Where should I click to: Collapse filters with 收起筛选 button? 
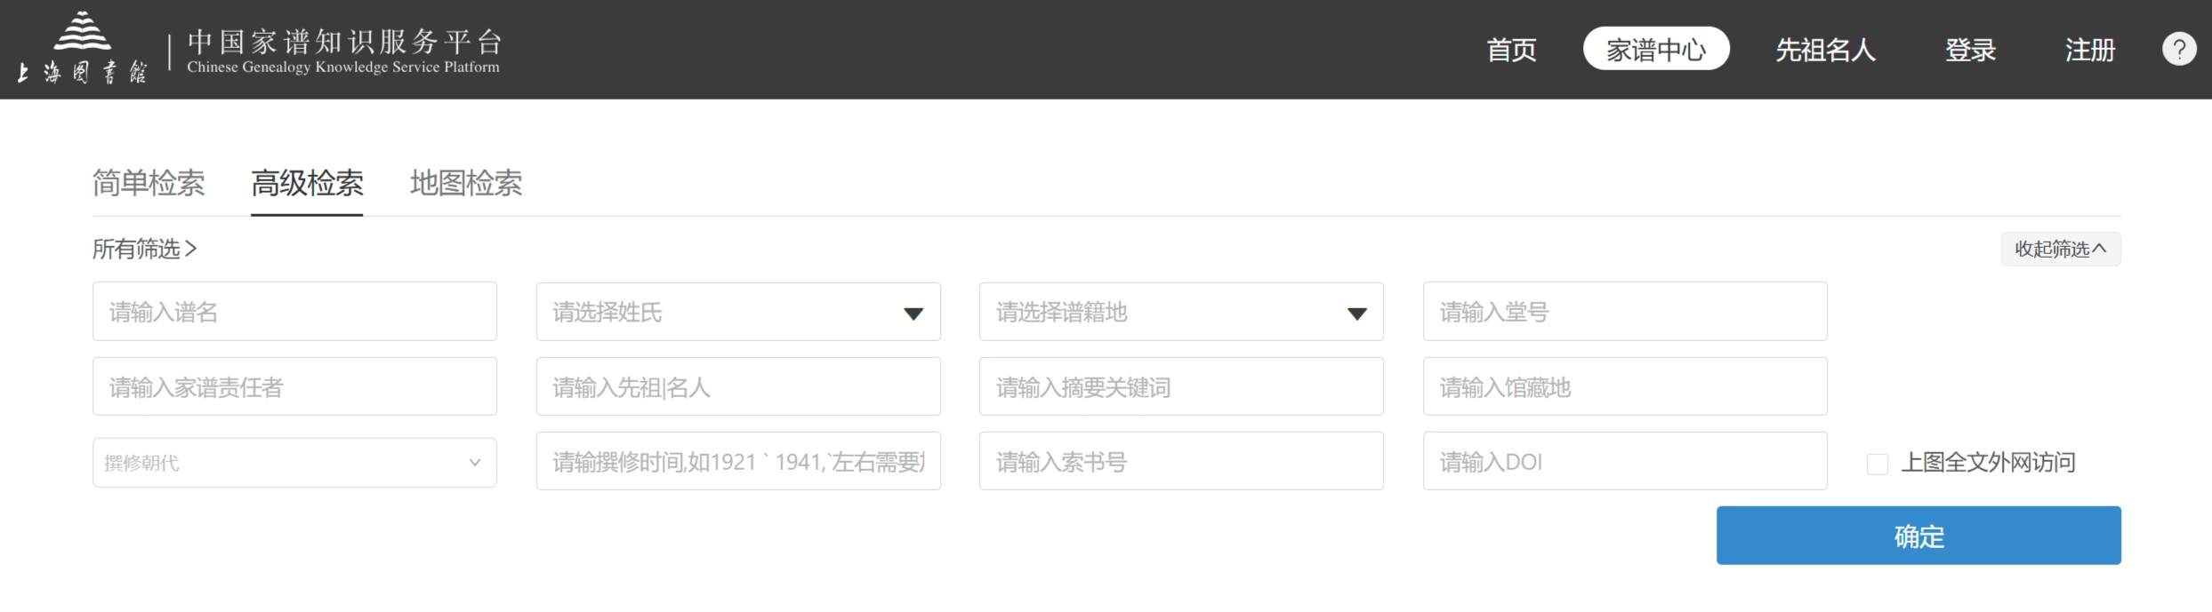[2061, 249]
